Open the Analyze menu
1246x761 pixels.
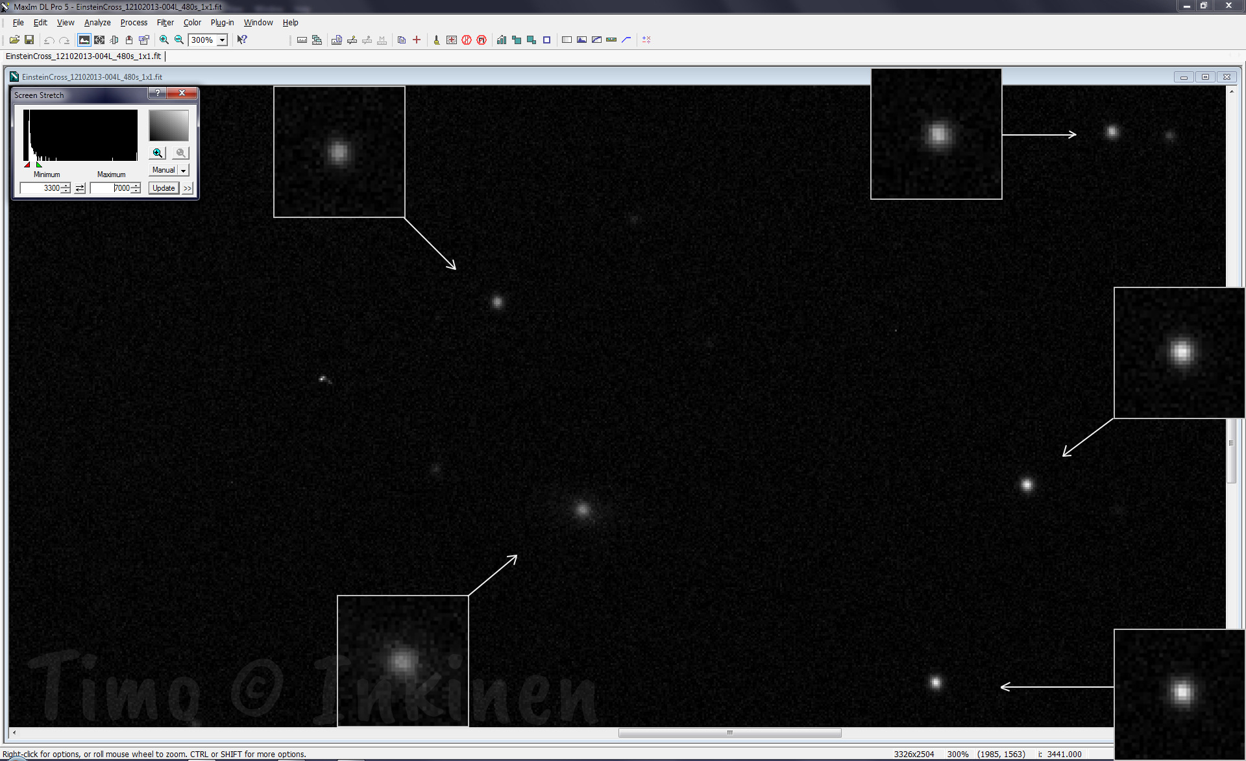coord(97,23)
